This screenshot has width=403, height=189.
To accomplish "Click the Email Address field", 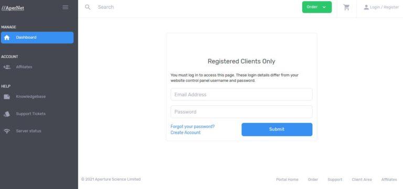I will click(241, 94).
